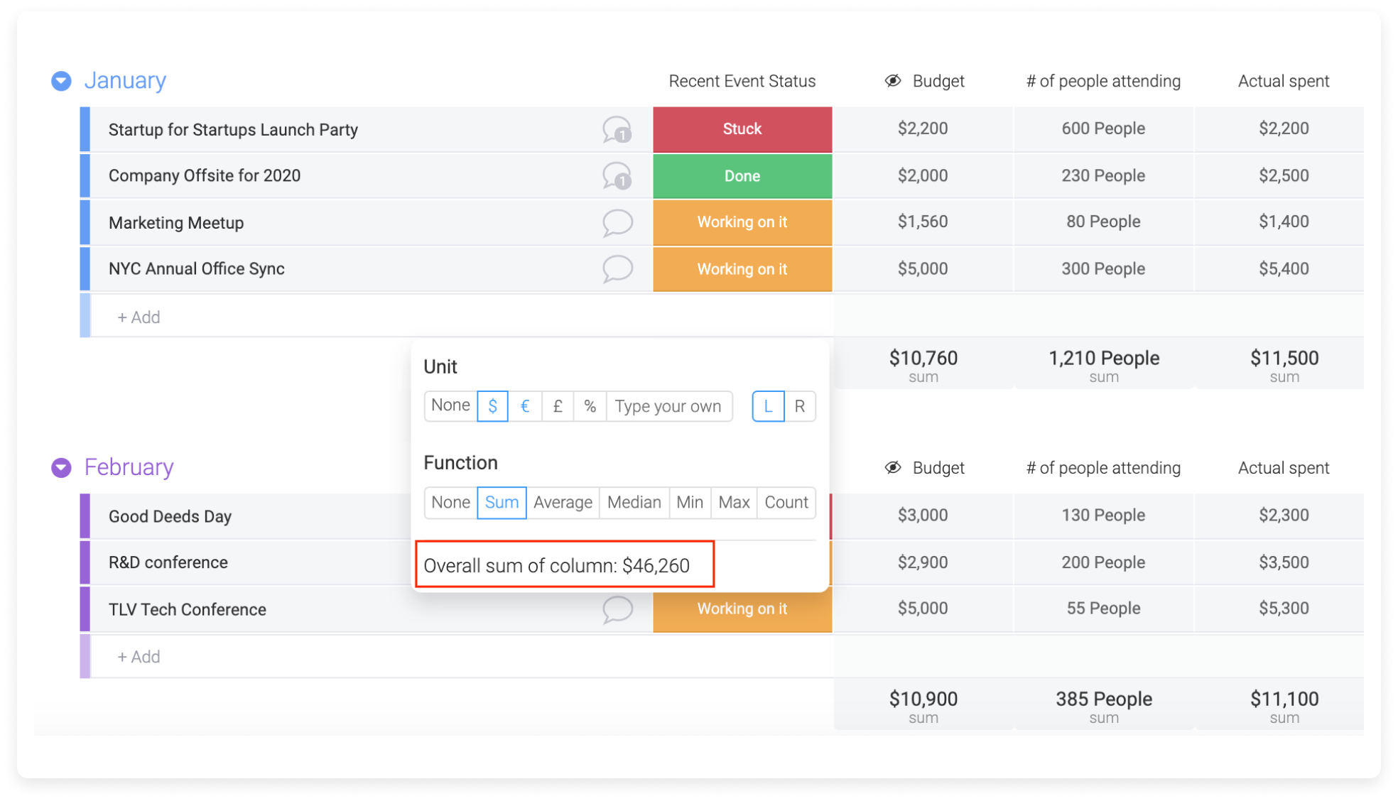
Task: Click February Actual spent column header
Action: pyautogui.click(x=1284, y=468)
